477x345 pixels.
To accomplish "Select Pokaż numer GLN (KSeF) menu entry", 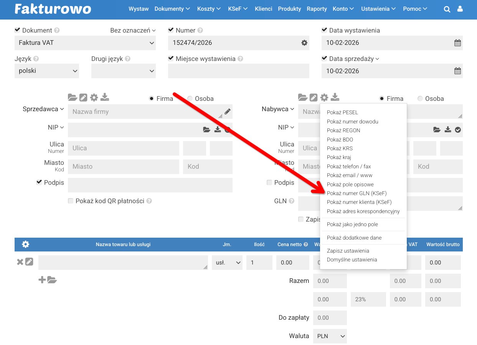I will pyautogui.click(x=357, y=193).
